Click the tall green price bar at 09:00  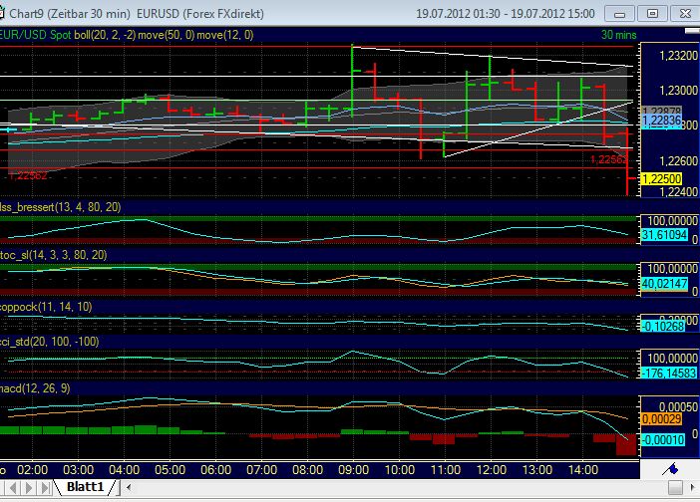[352, 81]
